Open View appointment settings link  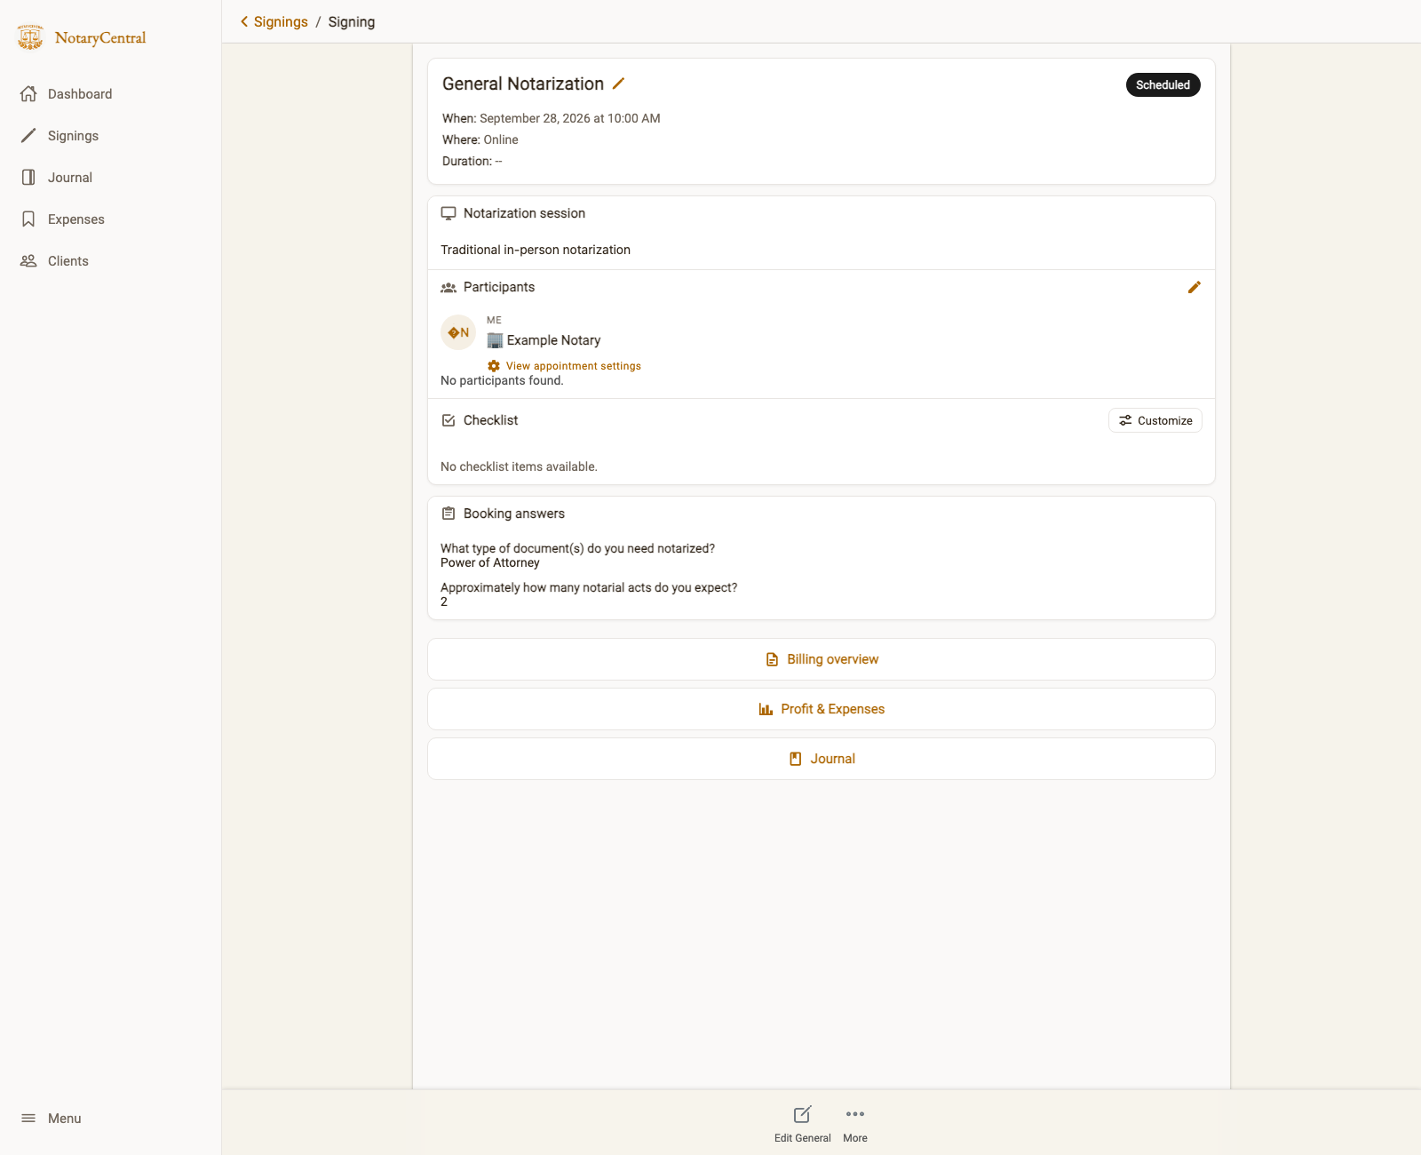pyautogui.click(x=573, y=366)
